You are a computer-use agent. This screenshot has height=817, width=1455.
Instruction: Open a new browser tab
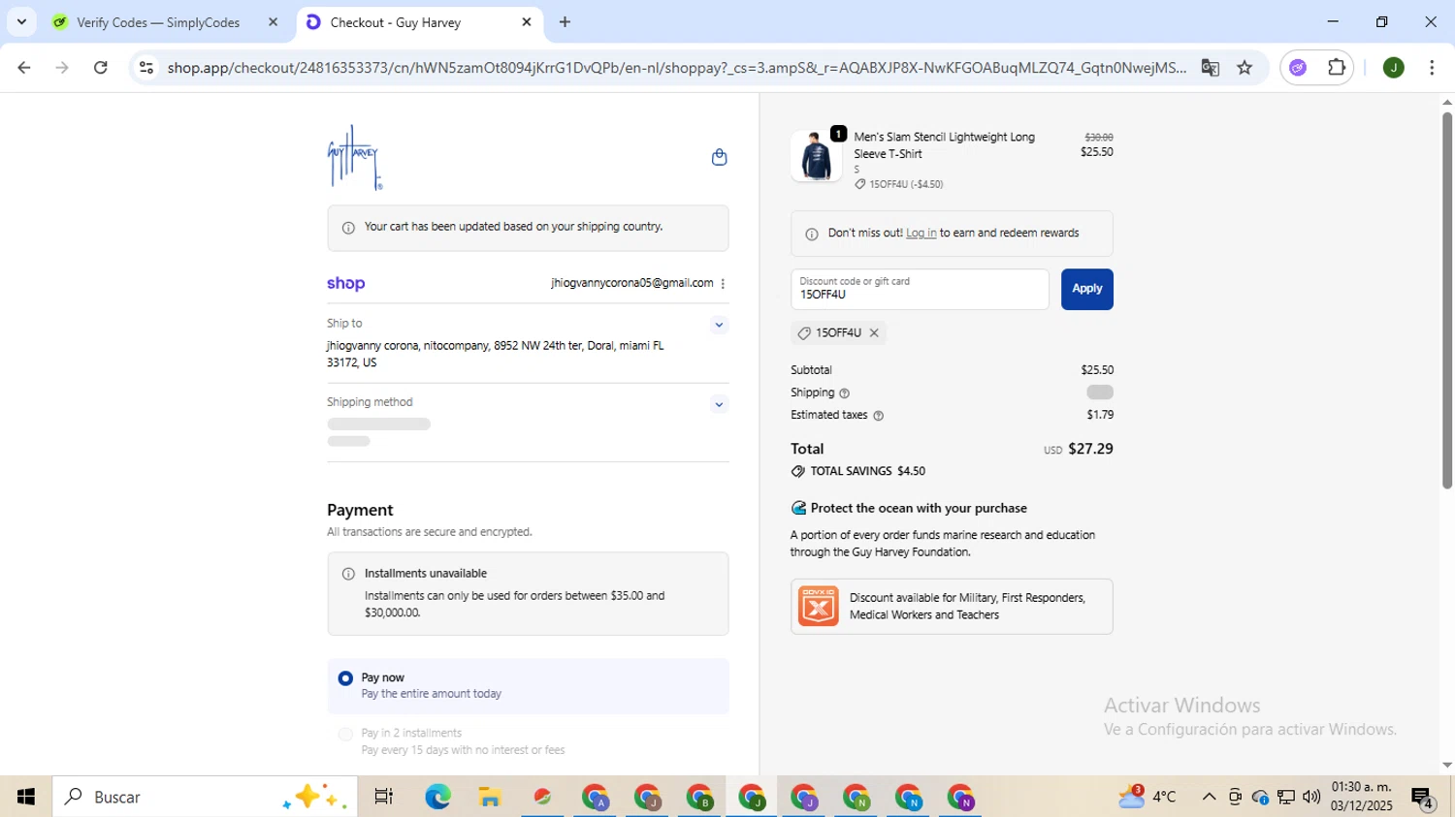click(565, 21)
